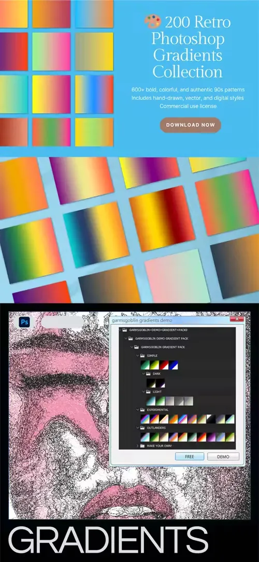Click the EXPERIMENTAL folder icon
This screenshot has height=562, width=259.
click(x=142, y=410)
